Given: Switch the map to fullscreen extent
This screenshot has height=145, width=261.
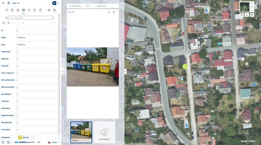Looking at the screenshot, I should click(x=252, y=7).
